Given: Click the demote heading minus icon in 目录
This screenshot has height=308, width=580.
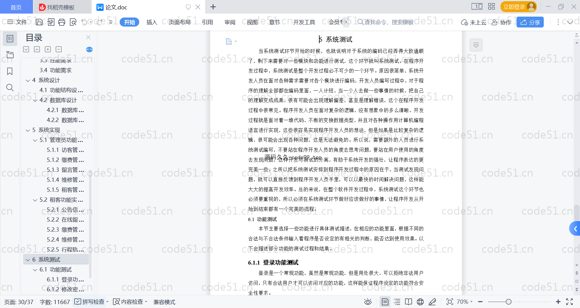Looking at the screenshot, I should pos(59,49).
